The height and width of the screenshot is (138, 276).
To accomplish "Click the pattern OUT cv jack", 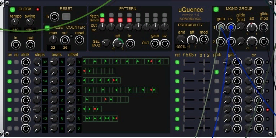I will (165, 43).
